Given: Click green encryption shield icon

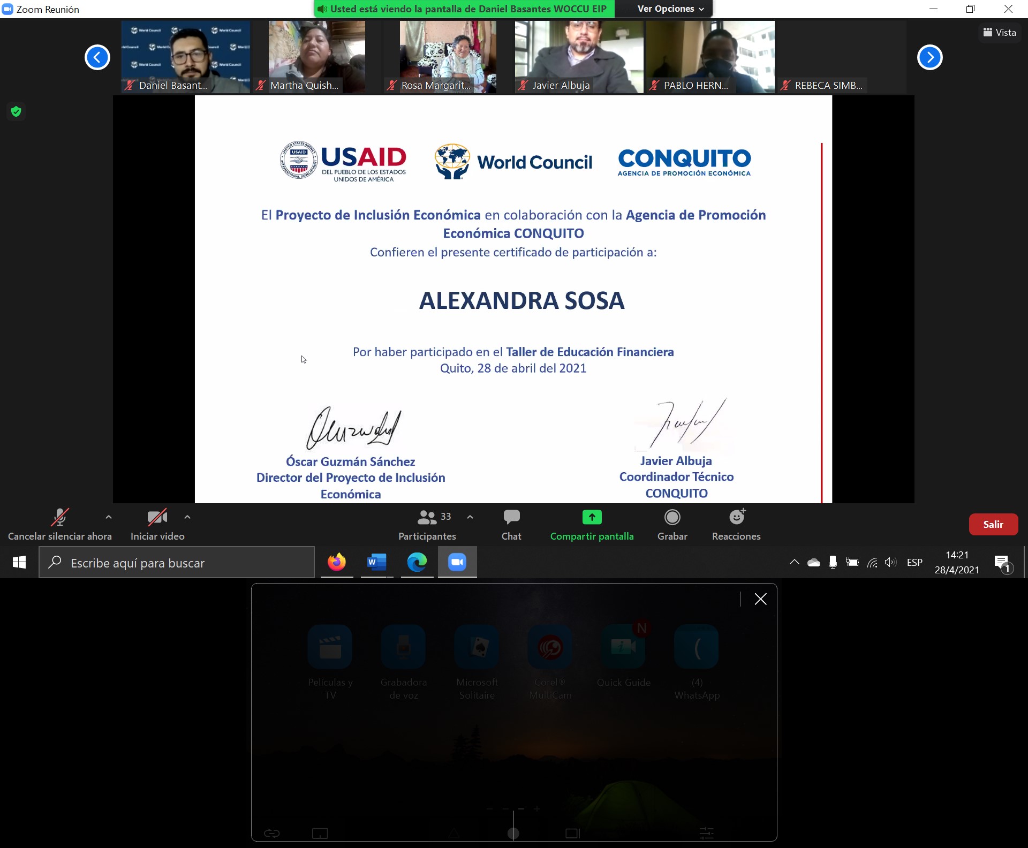Looking at the screenshot, I should tap(16, 111).
